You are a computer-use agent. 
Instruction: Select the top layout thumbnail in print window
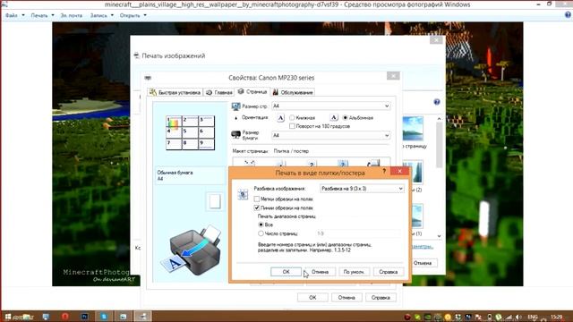click(413, 129)
